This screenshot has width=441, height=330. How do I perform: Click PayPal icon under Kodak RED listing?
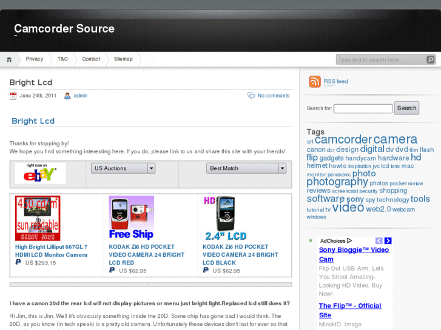[x=112, y=270]
